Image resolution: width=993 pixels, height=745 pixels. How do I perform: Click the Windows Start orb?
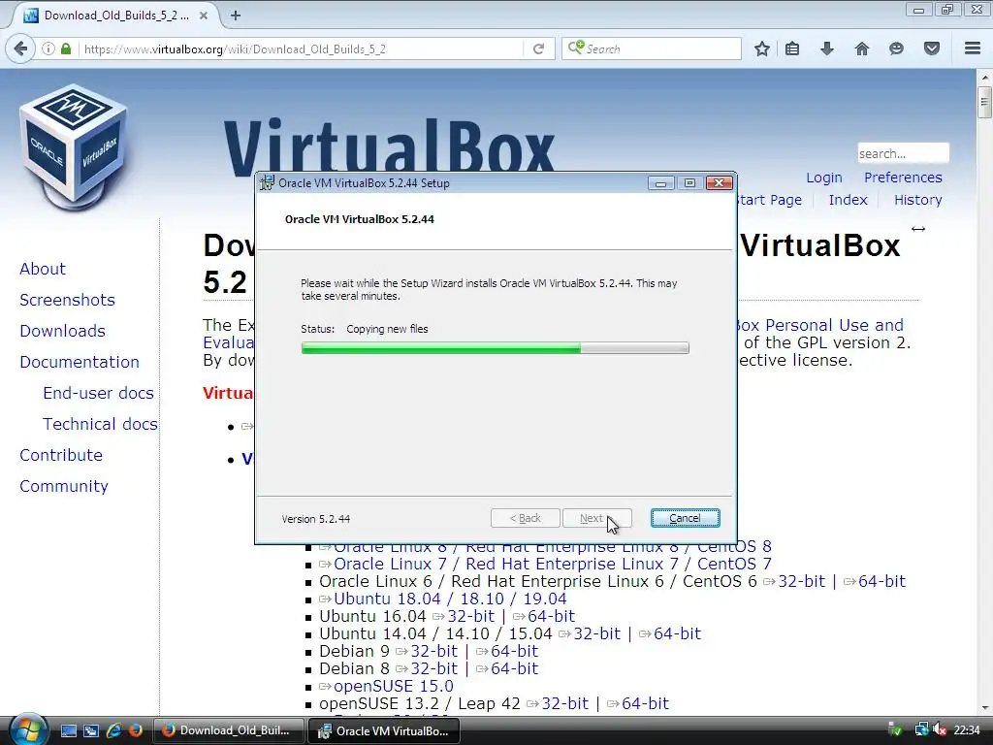[28, 729]
